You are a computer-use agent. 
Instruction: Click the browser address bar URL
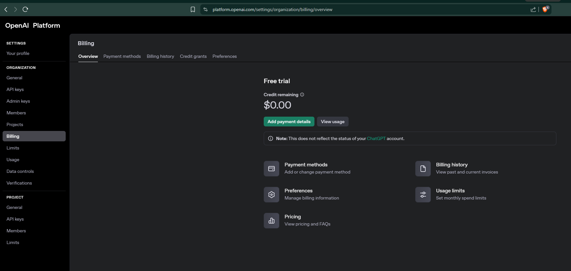(x=272, y=9)
